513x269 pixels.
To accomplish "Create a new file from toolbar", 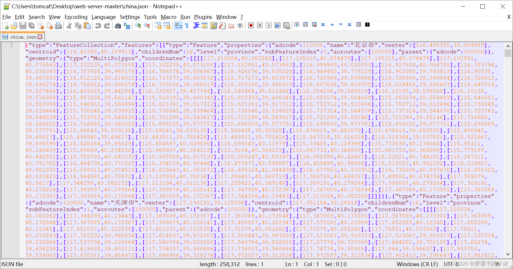I will coord(5,26).
